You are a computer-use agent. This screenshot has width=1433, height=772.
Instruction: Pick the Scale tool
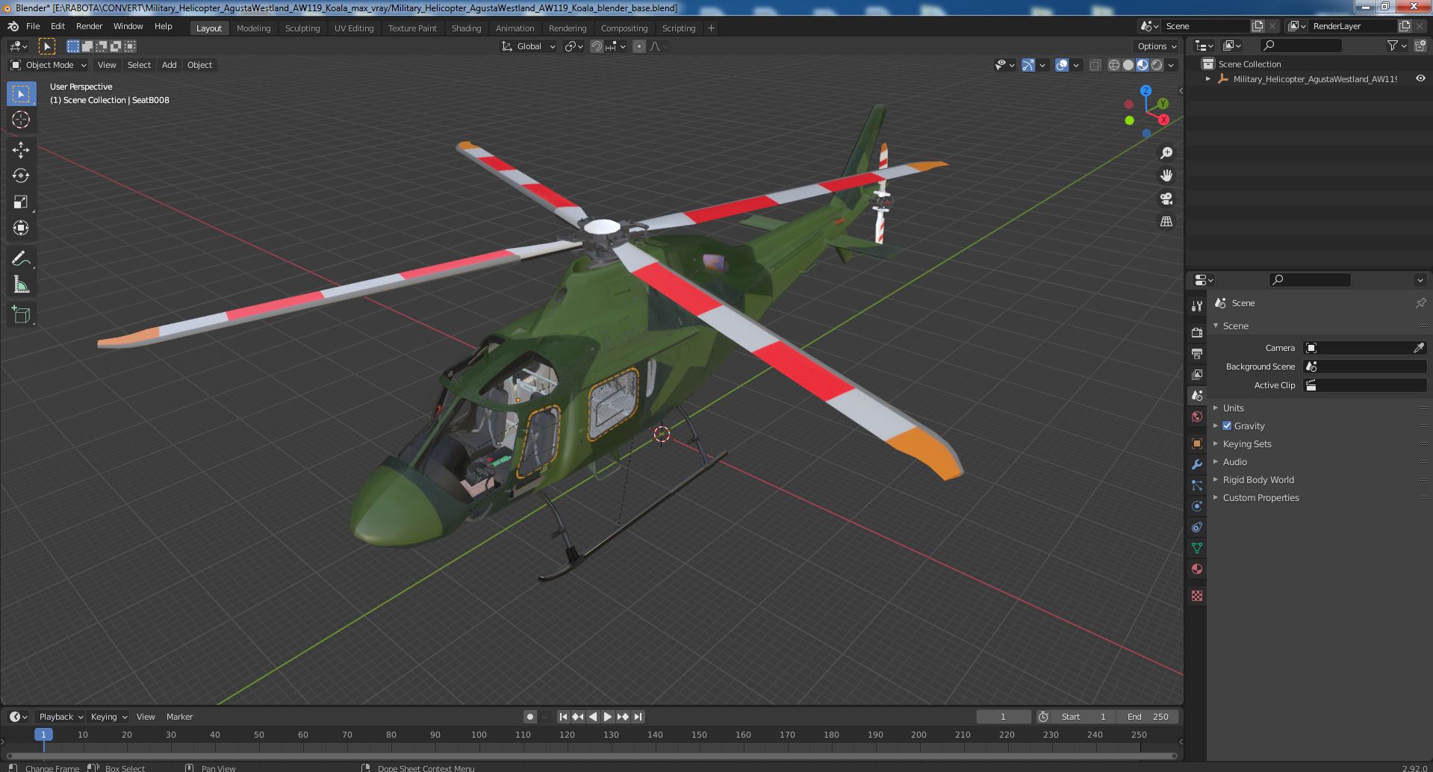21,202
